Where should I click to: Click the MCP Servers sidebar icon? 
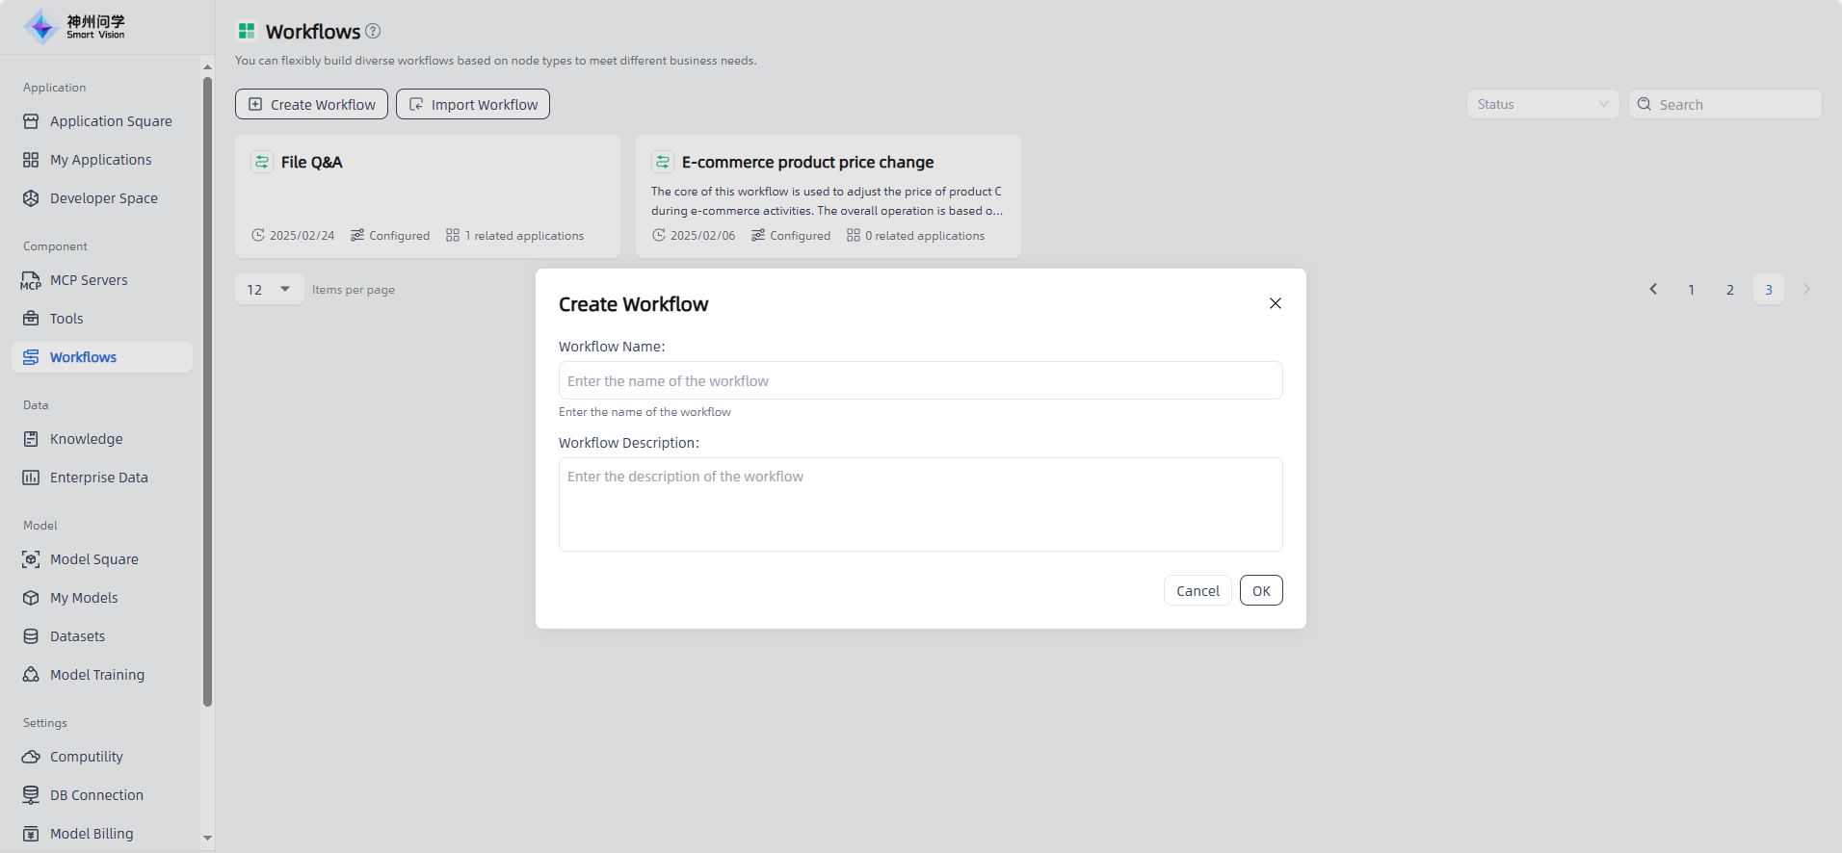pyautogui.click(x=31, y=280)
